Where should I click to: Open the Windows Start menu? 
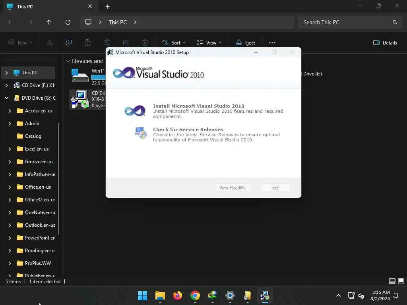tap(142, 295)
